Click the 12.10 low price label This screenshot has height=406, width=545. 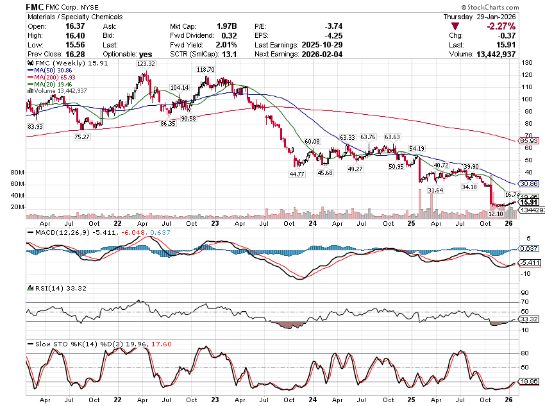coord(496,213)
